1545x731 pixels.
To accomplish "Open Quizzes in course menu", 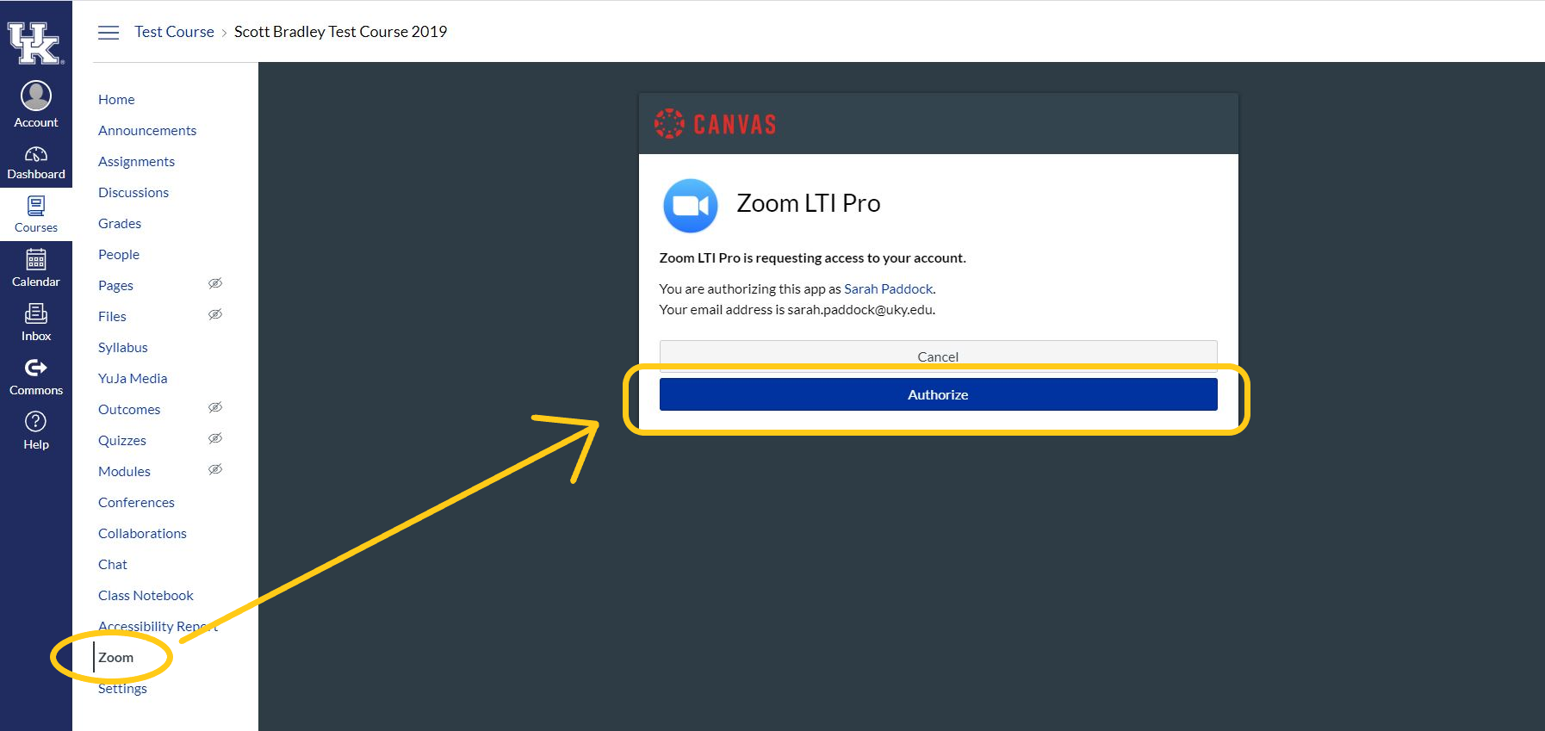I will 122,440.
